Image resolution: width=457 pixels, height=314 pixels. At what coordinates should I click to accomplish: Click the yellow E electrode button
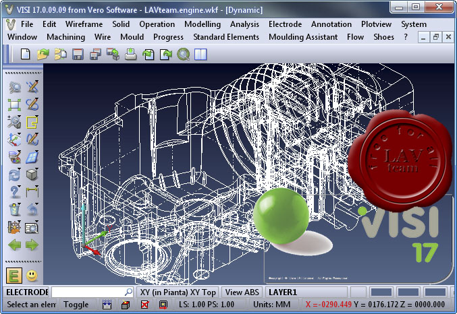(14, 275)
